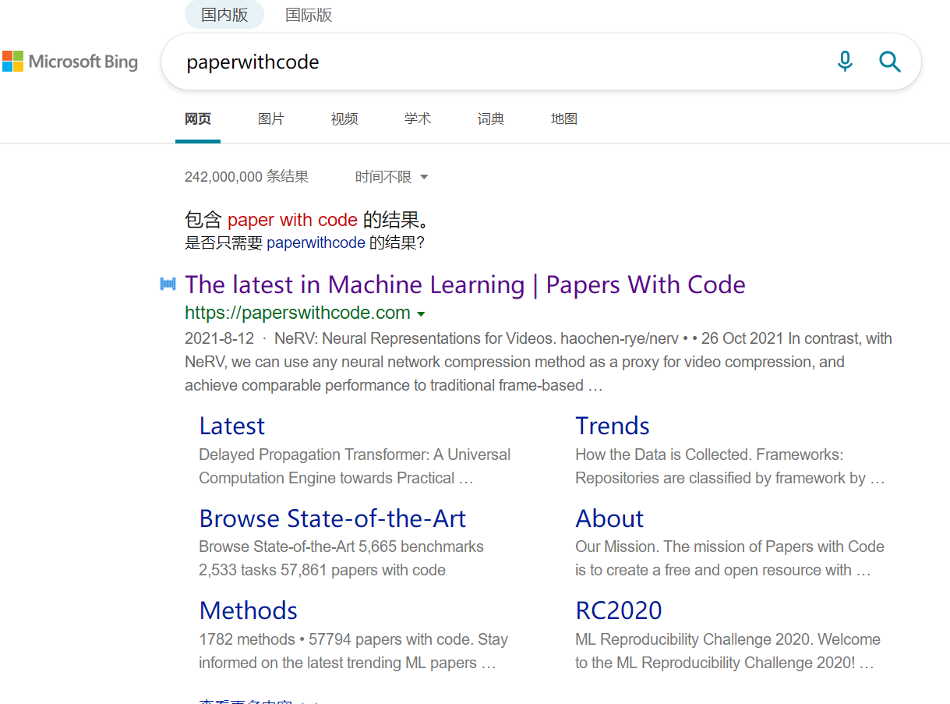Run the search with the magnifier icon
The height and width of the screenshot is (704, 950).
[x=889, y=61]
